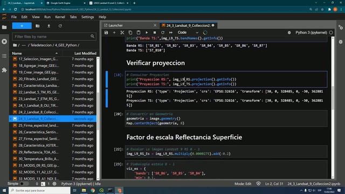Open the Table of Contents sidebar

tap(4, 56)
